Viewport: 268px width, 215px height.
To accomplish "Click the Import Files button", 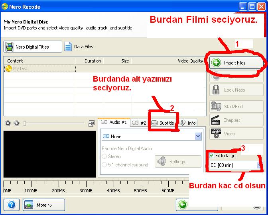I will [x=236, y=63].
